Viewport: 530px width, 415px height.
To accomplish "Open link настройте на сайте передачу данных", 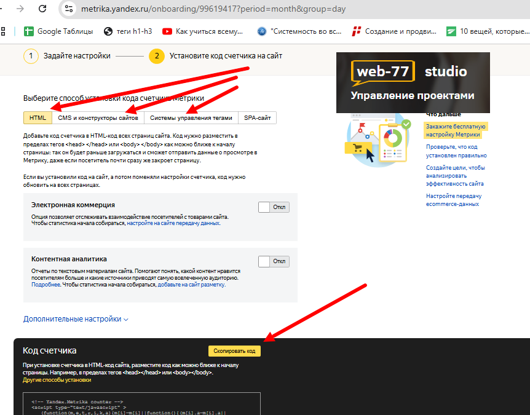I will pos(173,223).
